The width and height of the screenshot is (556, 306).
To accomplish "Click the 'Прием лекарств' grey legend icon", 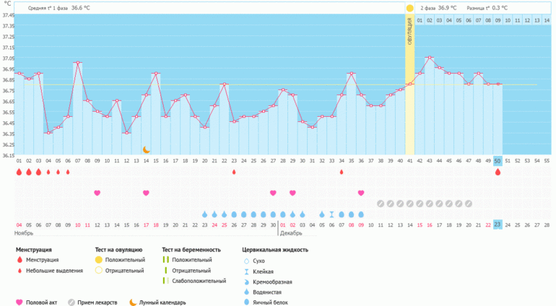I will [x=71, y=302].
